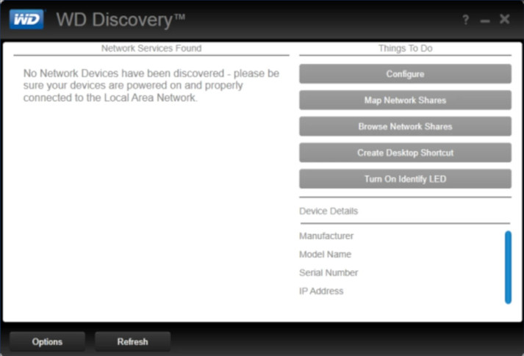Click the Configure button
This screenshot has width=524, height=356.
pos(405,73)
